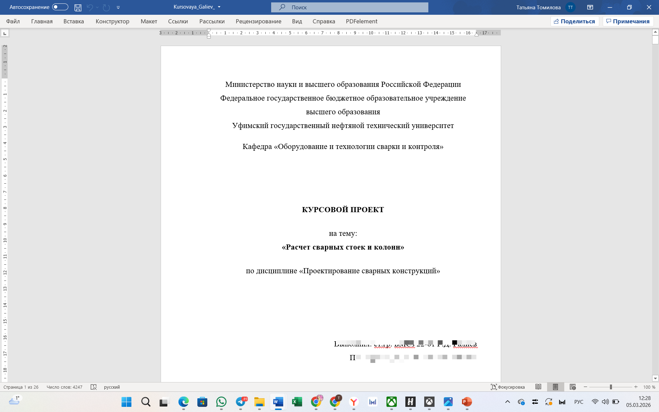Launch Excel from the taskbar
Image resolution: width=659 pixels, height=412 pixels.
297,402
